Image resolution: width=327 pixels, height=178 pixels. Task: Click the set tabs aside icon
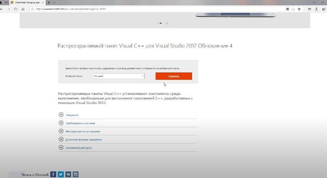point(6,2)
